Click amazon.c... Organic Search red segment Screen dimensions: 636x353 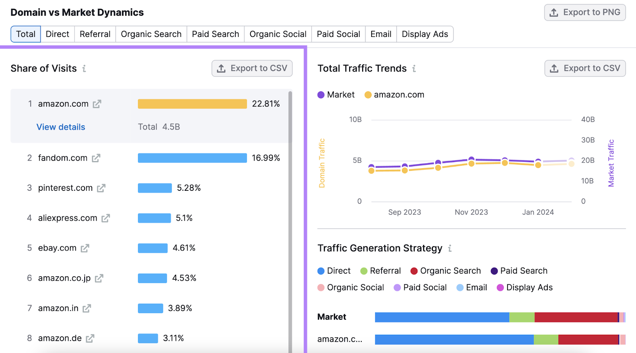tap(589, 339)
